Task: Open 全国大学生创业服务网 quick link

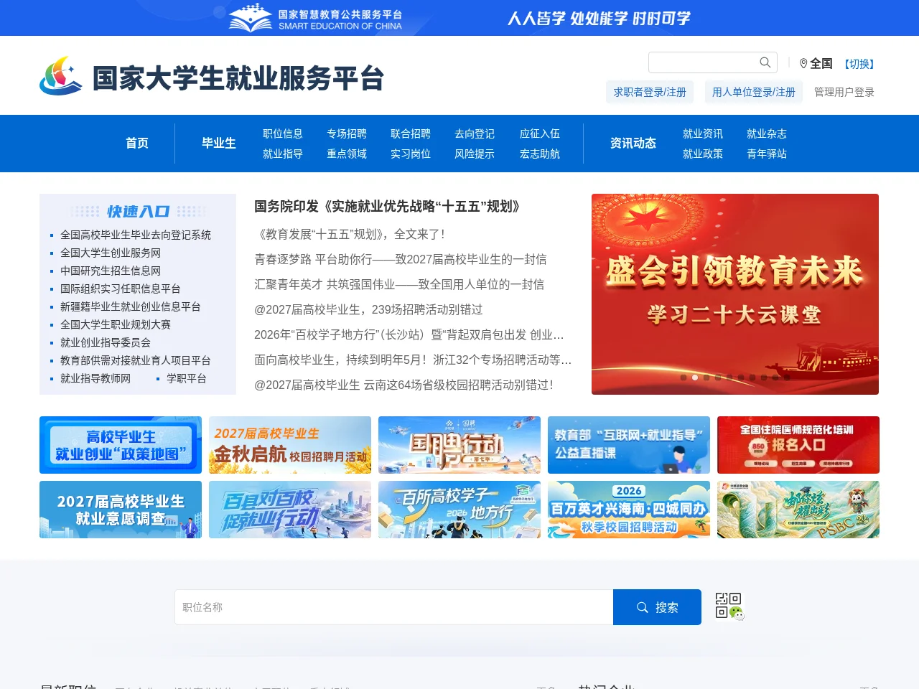Action: point(111,253)
